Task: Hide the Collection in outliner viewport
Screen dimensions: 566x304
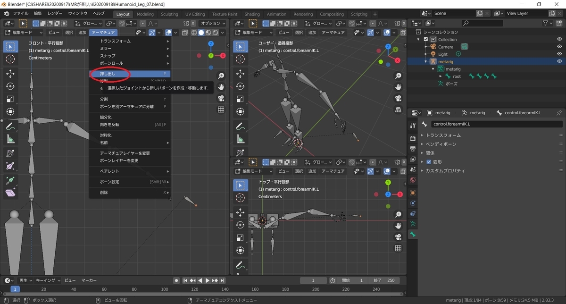Action: (x=559, y=40)
